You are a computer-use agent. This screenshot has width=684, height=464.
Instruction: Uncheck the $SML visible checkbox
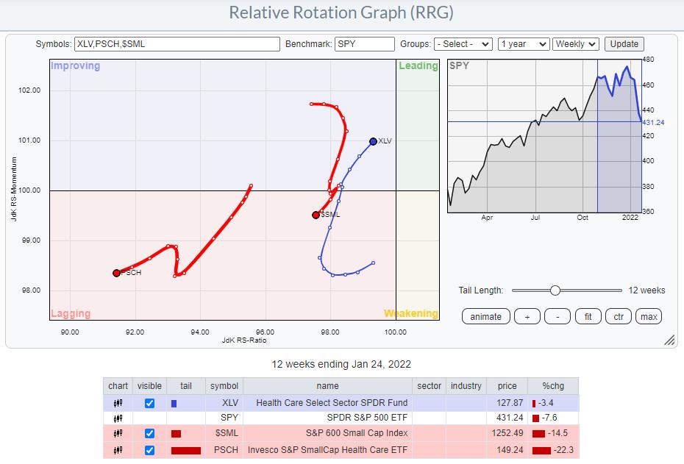click(149, 433)
